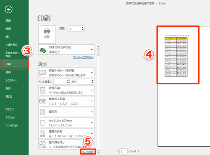
Task: Open the OKI C931 printer dropdown
Action: click(66, 50)
